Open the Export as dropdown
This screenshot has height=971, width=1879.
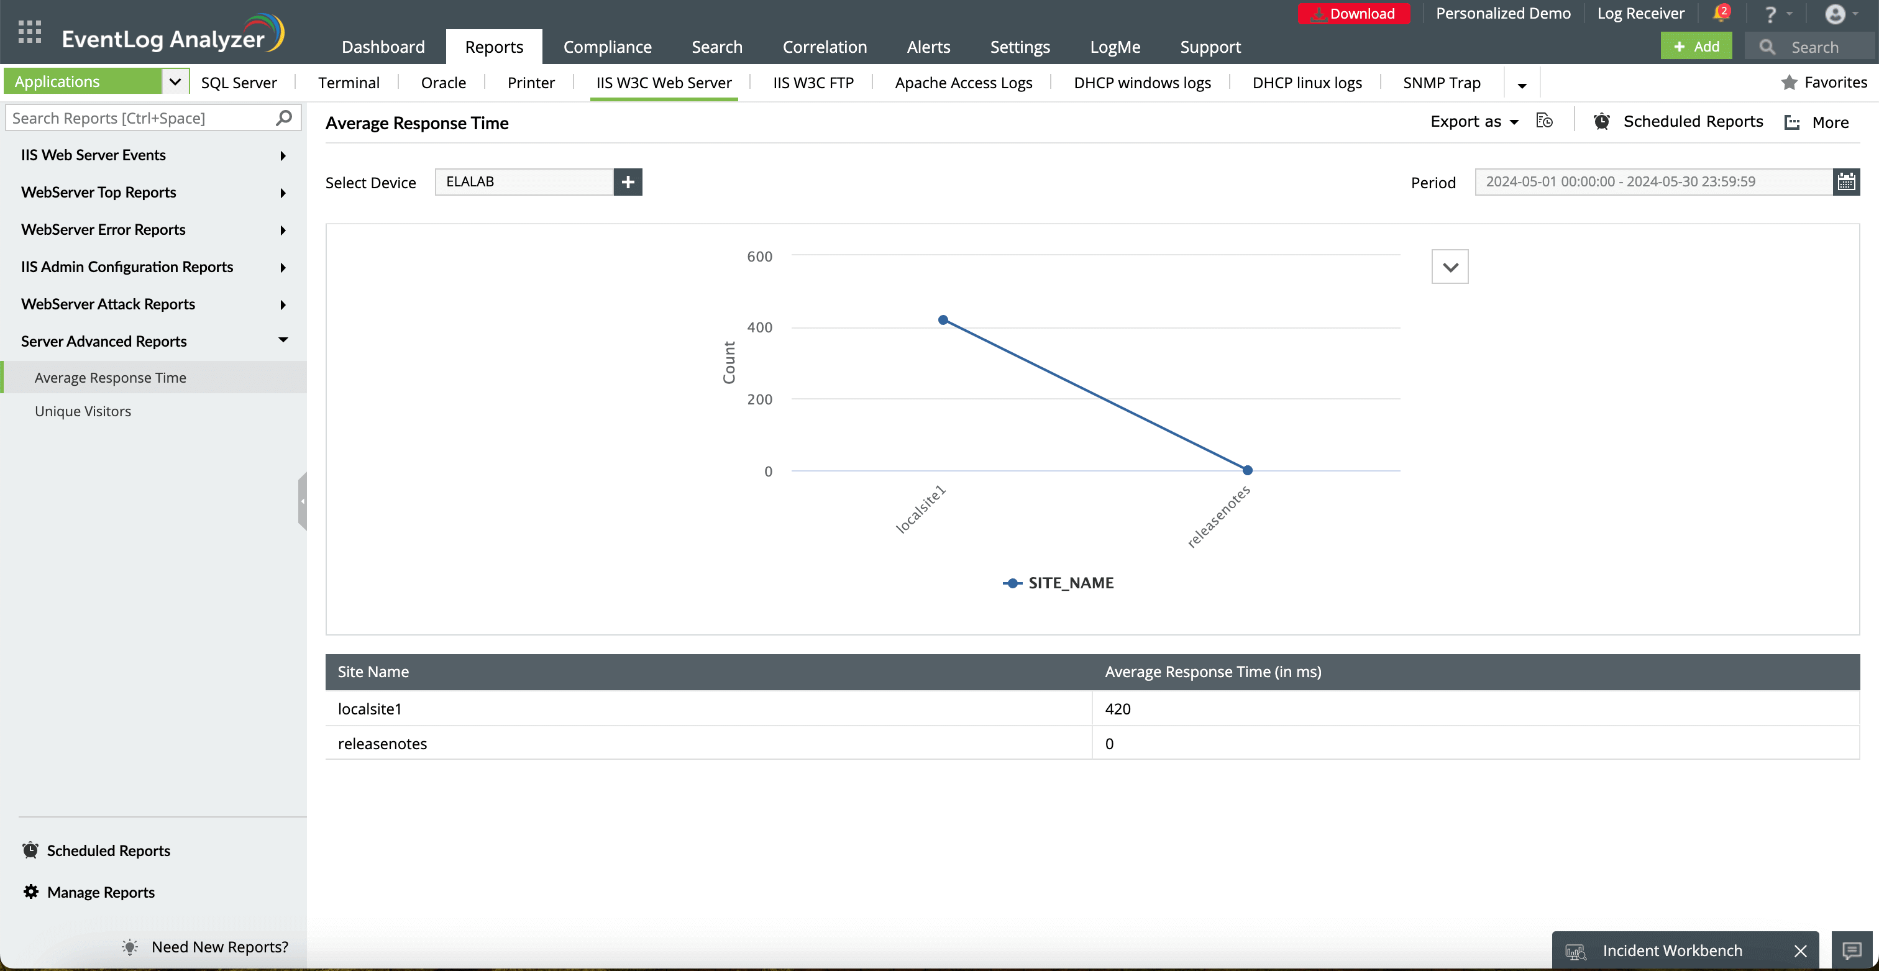pyautogui.click(x=1473, y=122)
